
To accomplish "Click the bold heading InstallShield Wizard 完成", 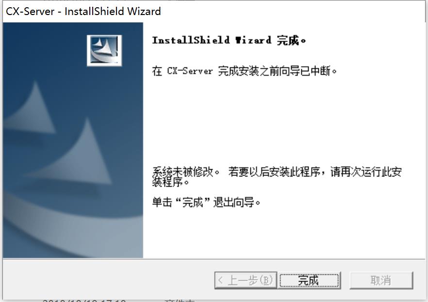I will click(x=229, y=40).
